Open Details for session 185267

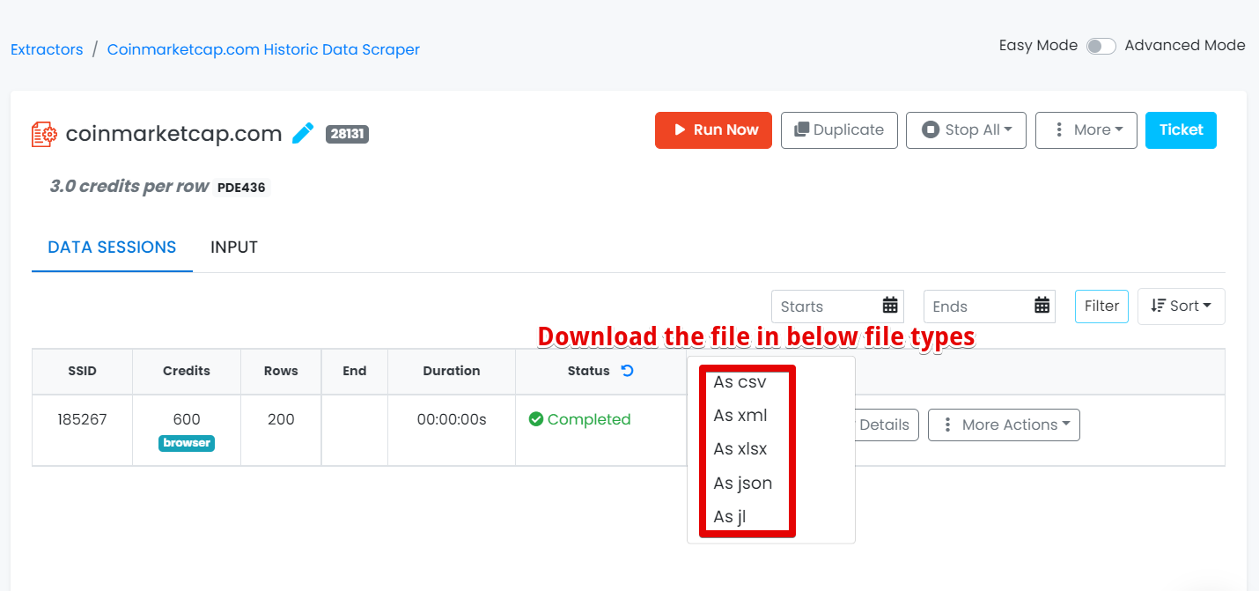point(884,425)
